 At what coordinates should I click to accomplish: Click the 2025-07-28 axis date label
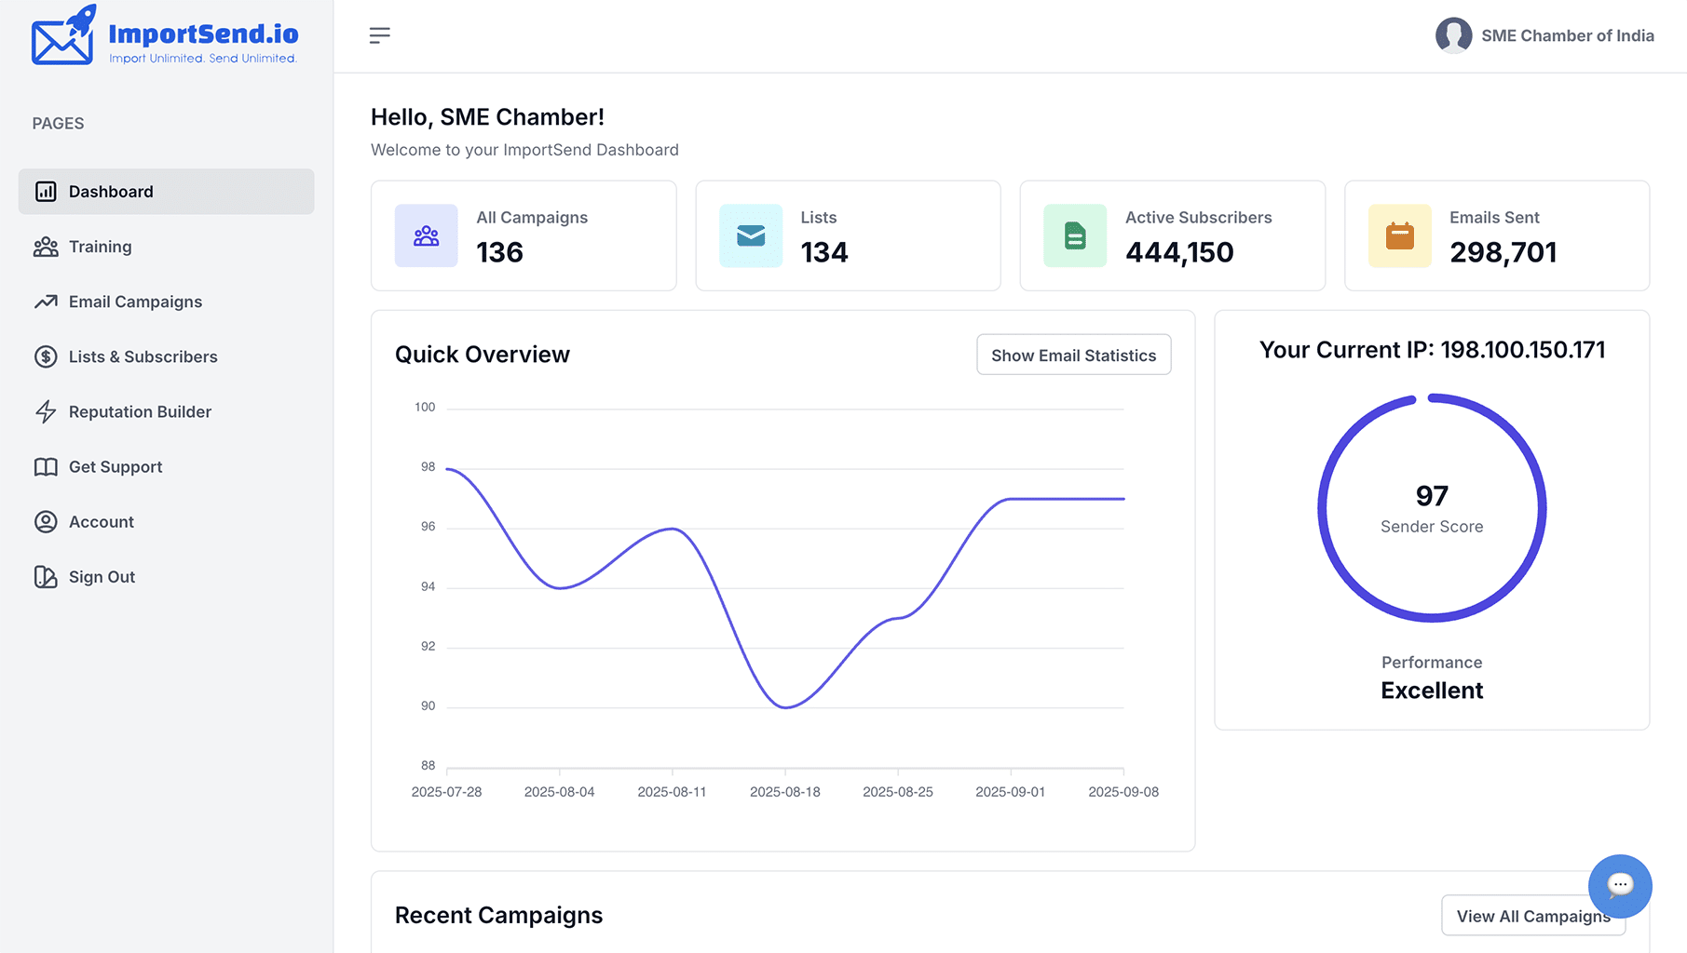pos(446,792)
